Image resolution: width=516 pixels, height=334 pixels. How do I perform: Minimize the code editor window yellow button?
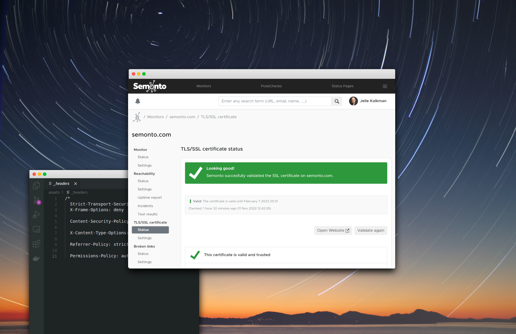coord(39,174)
